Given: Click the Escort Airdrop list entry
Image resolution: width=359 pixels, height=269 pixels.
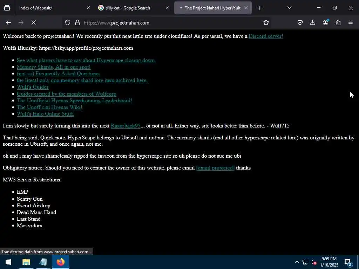Looking at the screenshot, I should [x=33, y=206].
